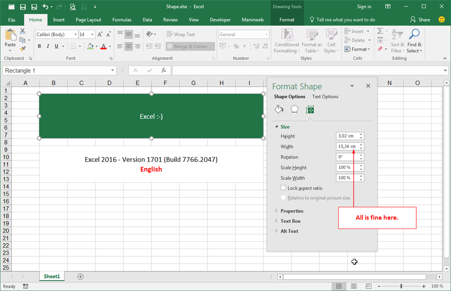Click the Save icon in quick access toolbar
Screen dimensions: 451x291
coord(23,7)
